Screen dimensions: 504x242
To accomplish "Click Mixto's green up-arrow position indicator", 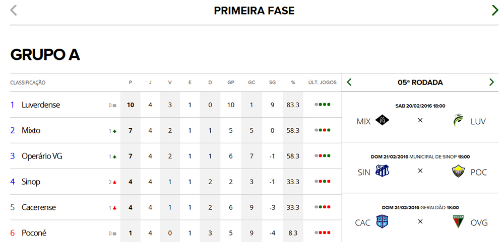I will tap(115, 131).
